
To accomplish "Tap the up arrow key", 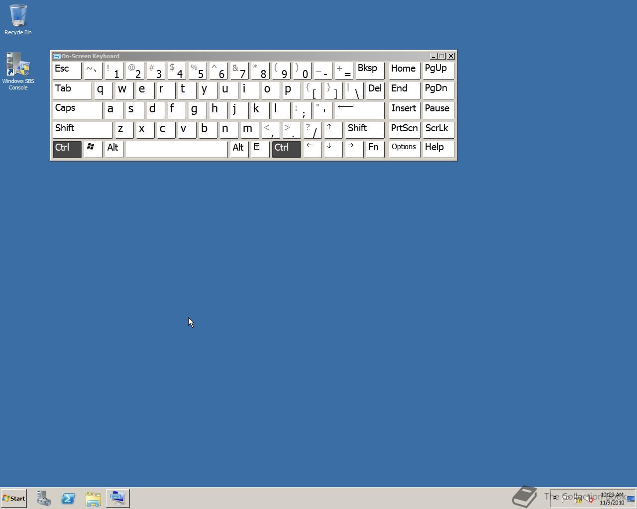I will point(333,129).
